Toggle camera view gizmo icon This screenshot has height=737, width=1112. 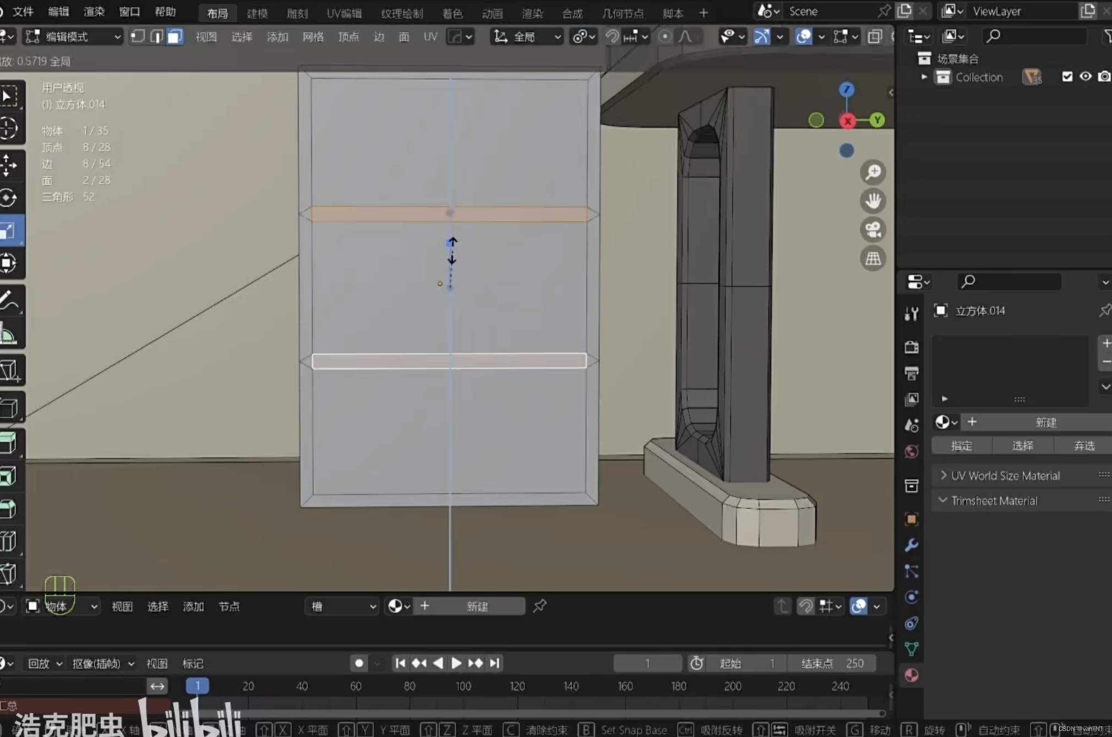(x=873, y=230)
